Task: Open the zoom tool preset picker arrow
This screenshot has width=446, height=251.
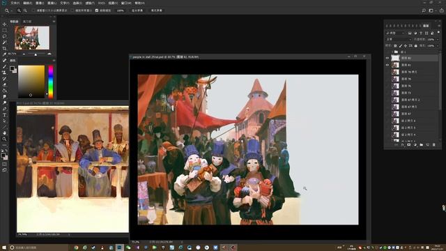Action: [12, 11]
